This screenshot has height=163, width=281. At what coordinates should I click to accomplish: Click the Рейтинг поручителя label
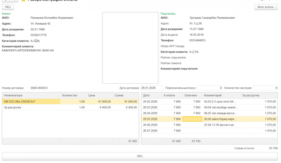[173, 57]
